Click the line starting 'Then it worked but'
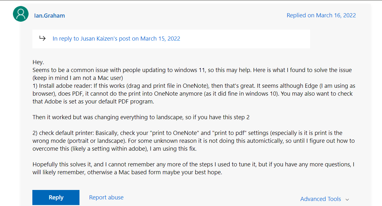The image size is (382, 206). 141,117
